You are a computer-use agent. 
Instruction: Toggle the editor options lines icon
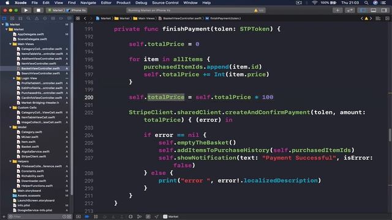click(378, 18)
